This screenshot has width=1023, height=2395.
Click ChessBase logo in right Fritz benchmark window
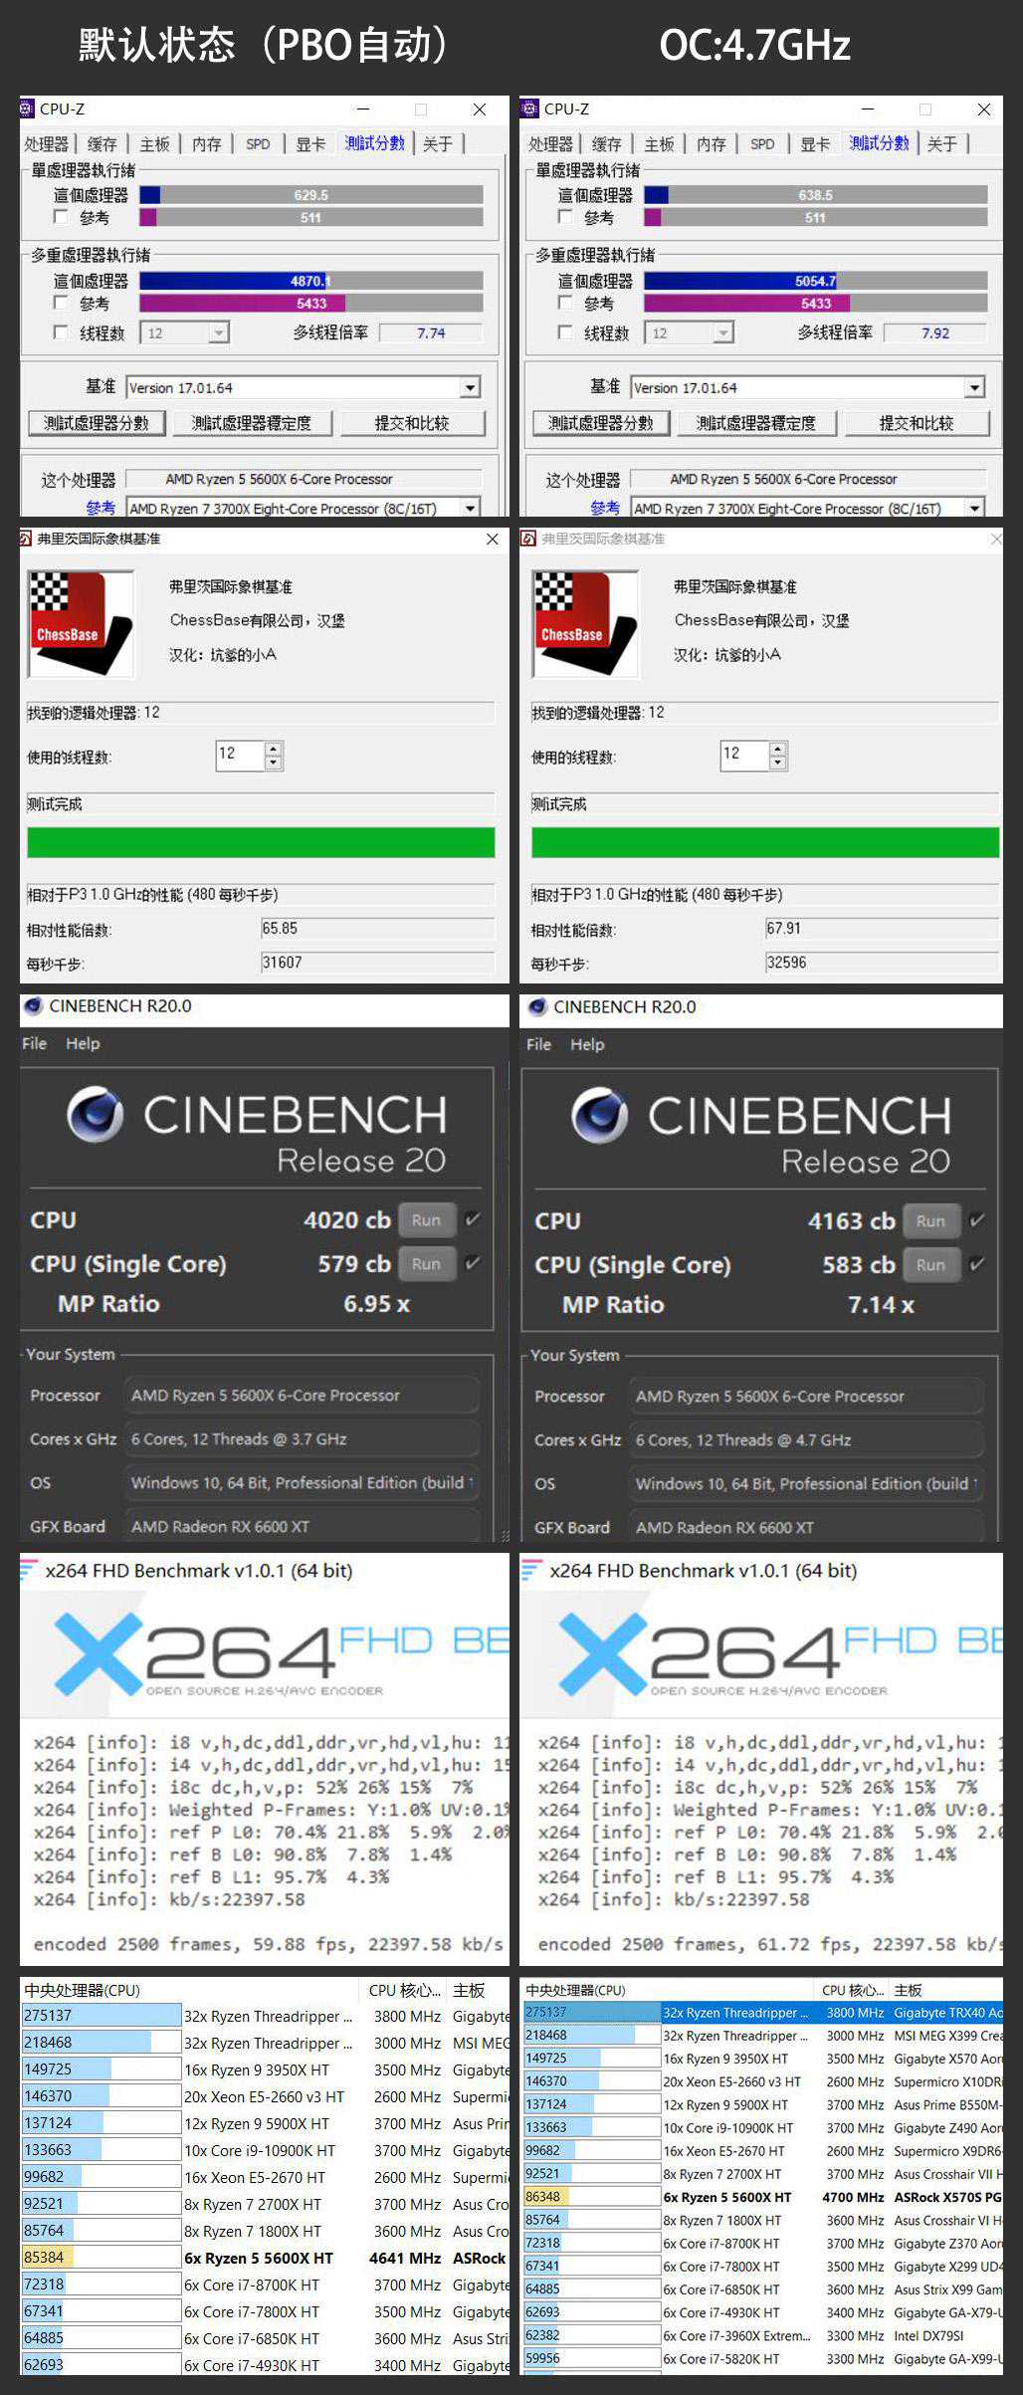(x=585, y=623)
